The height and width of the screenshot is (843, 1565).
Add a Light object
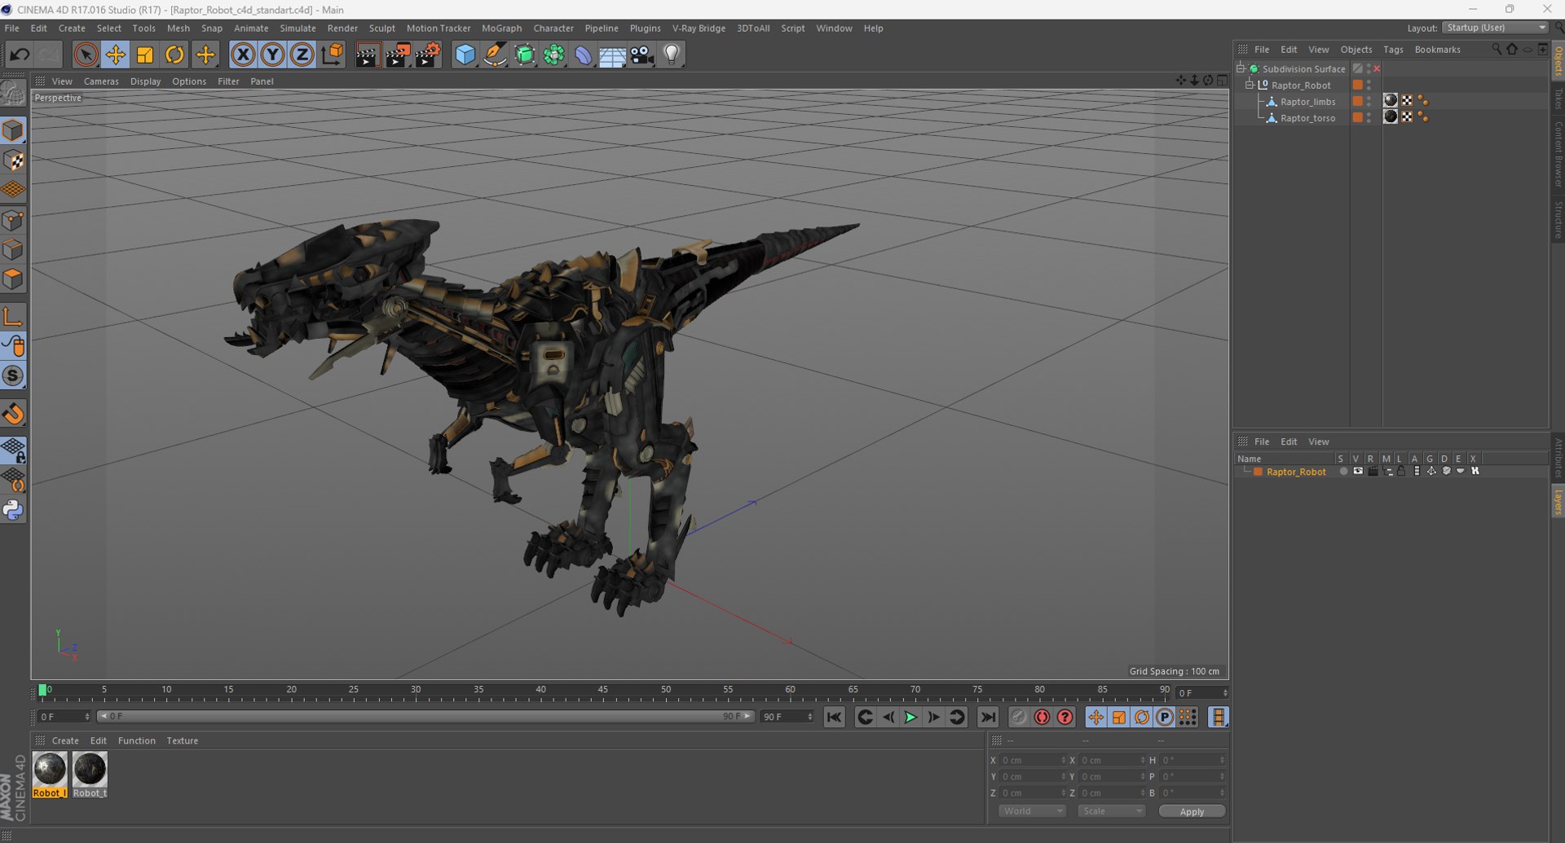click(672, 55)
